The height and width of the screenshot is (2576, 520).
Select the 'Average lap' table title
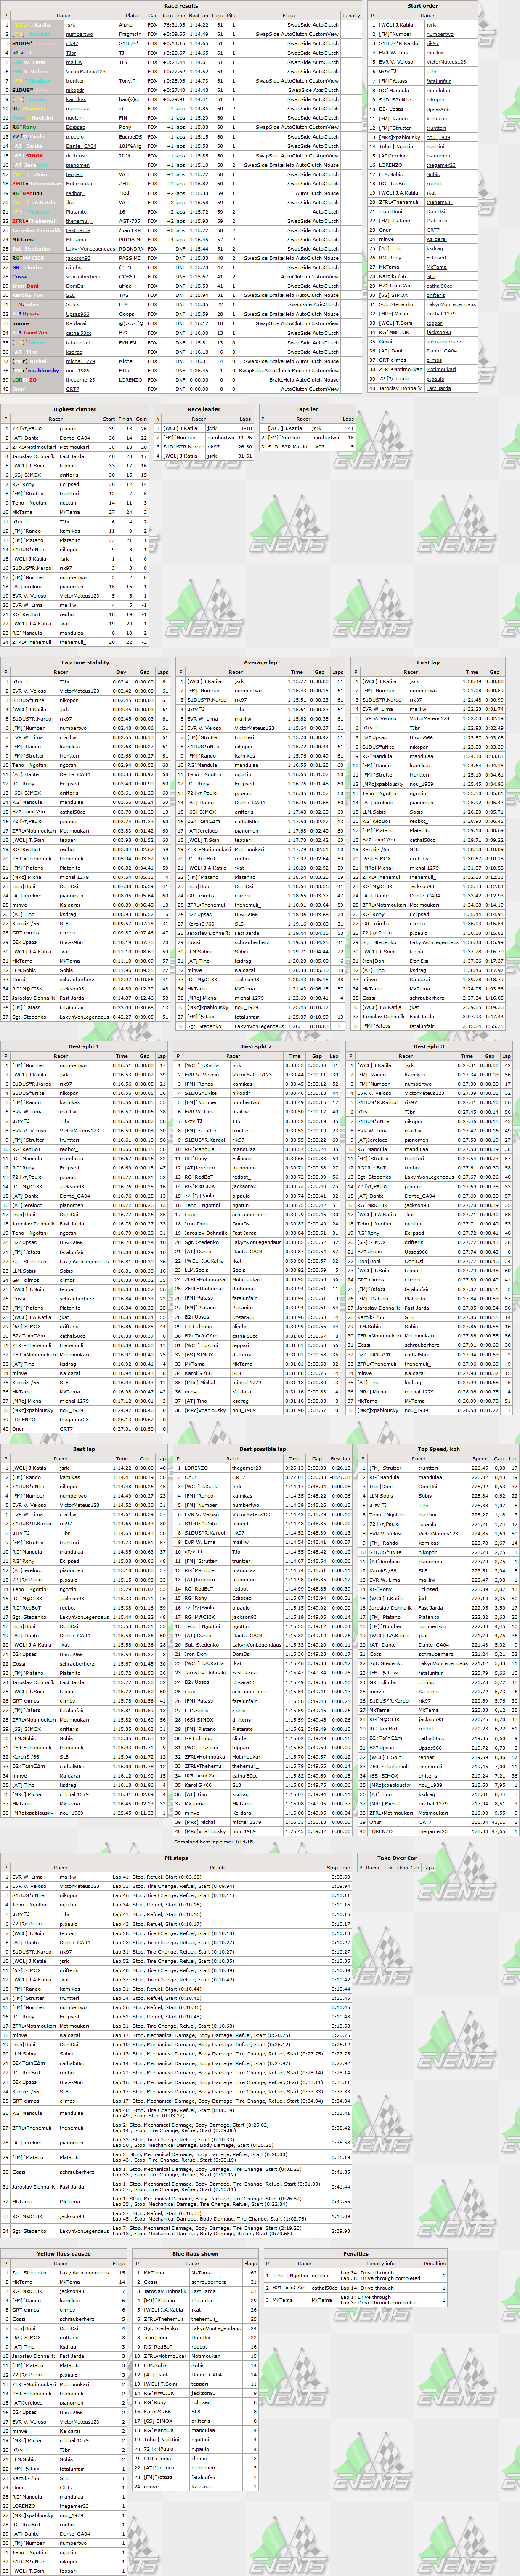pos(260,662)
